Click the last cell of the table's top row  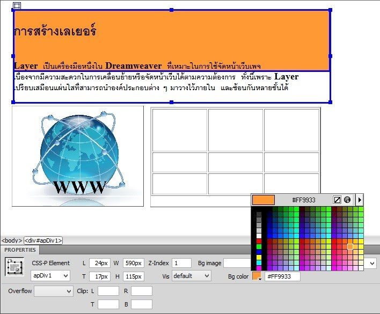[x=291, y=130]
